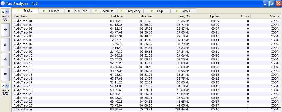The width and height of the screenshot is (282, 112).
Task: Open the Frequency tab
Action: pyautogui.click(x=131, y=11)
